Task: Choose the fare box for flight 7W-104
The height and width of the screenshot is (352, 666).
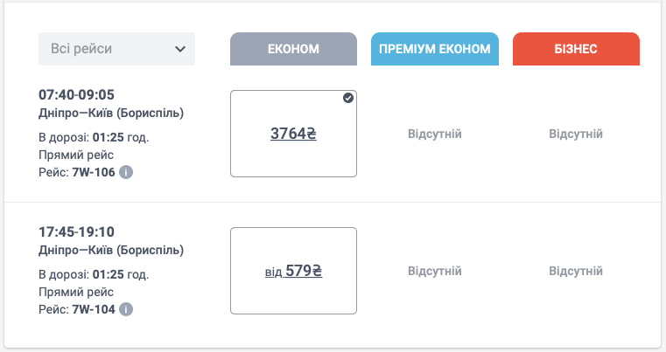Action: click(x=293, y=271)
